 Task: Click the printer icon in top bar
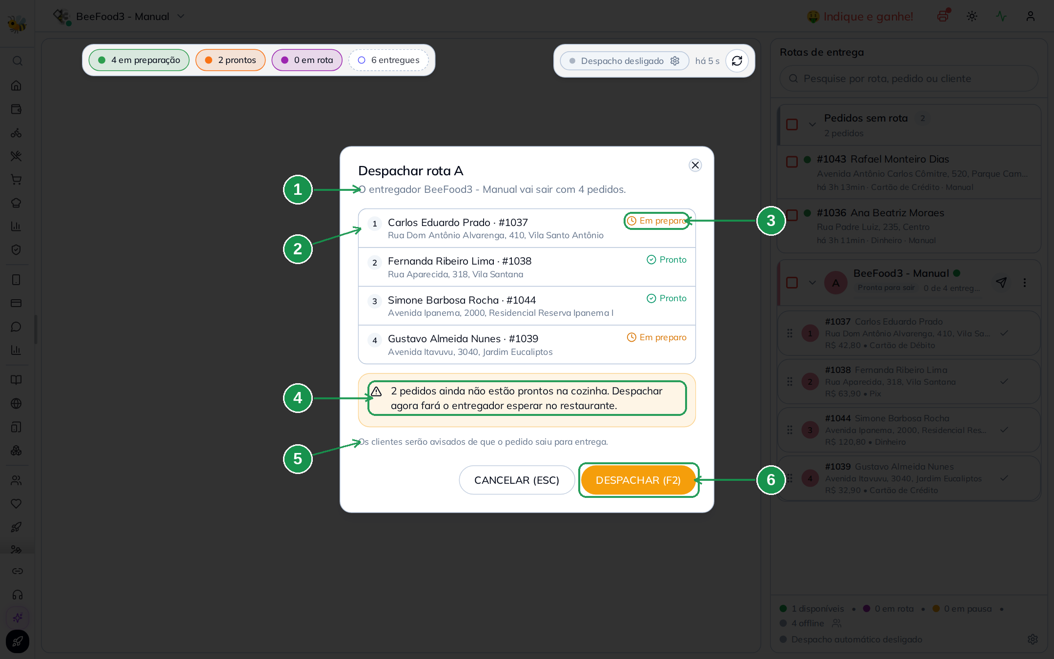tap(943, 16)
